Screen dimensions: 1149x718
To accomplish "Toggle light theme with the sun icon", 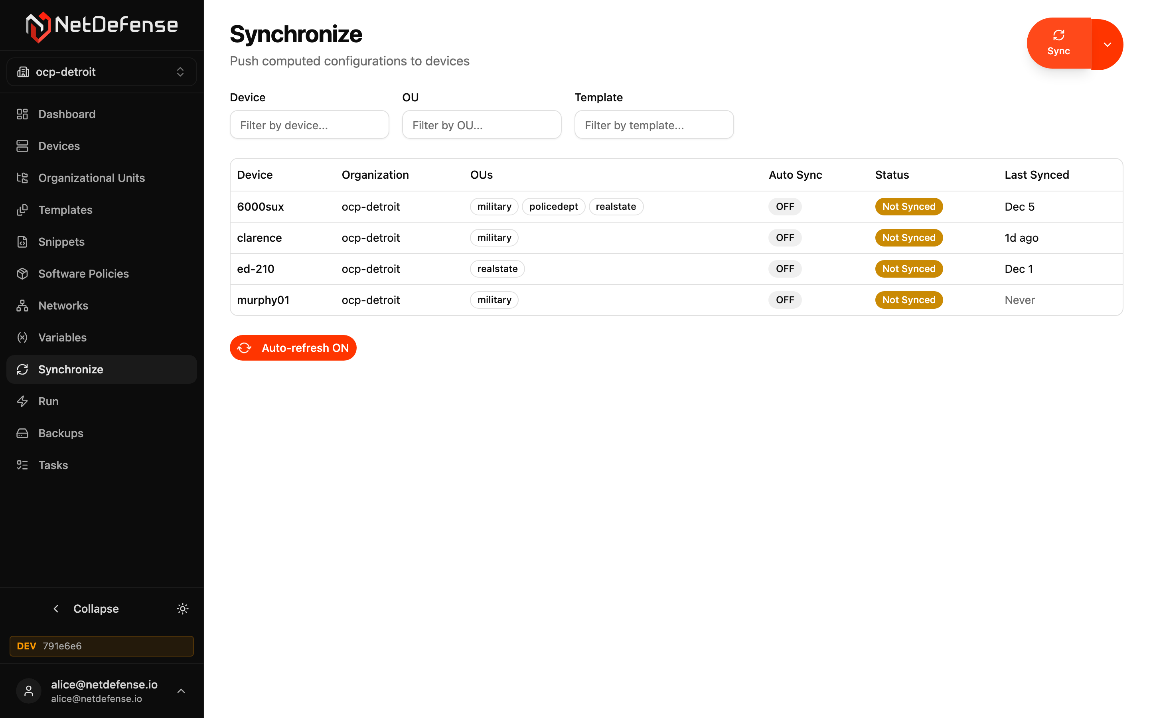I will click(182, 608).
